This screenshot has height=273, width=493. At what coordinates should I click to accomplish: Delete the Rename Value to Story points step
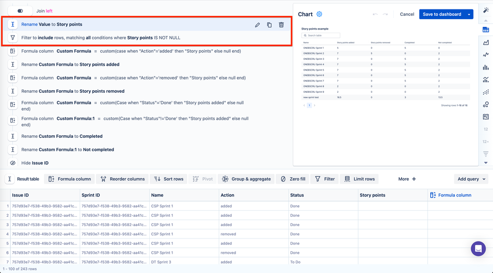click(281, 25)
